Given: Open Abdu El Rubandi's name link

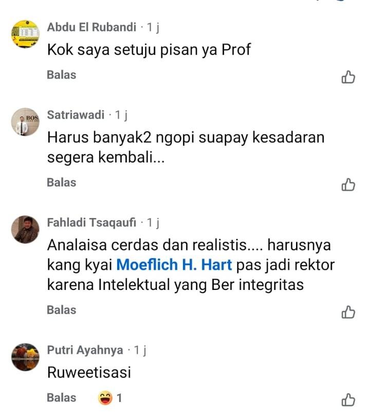Looking at the screenshot, I should 91,27.
